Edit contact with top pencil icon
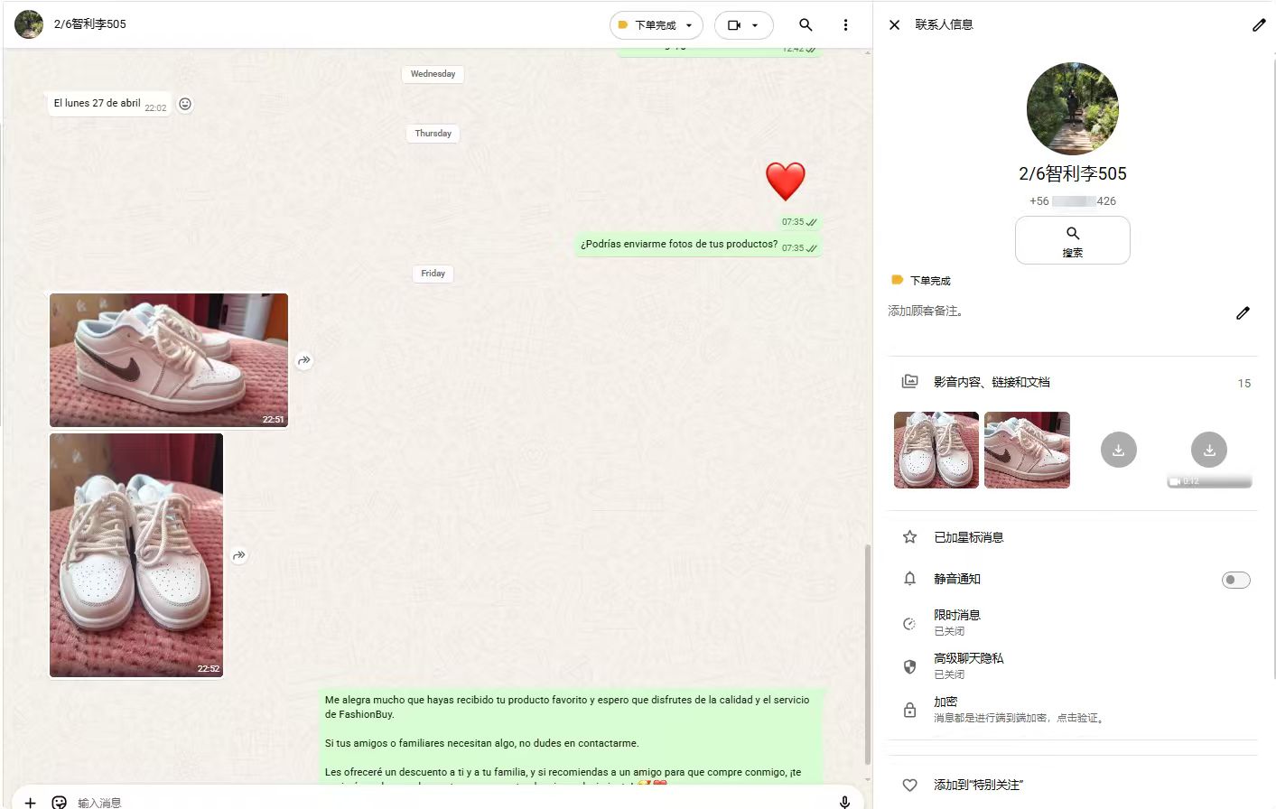The height and width of the screenshot is (809, 1276). click(1259, 25)
